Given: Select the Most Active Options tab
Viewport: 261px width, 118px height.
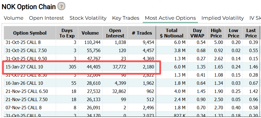Looking at the screenshot, I should (x=170, y=18).
